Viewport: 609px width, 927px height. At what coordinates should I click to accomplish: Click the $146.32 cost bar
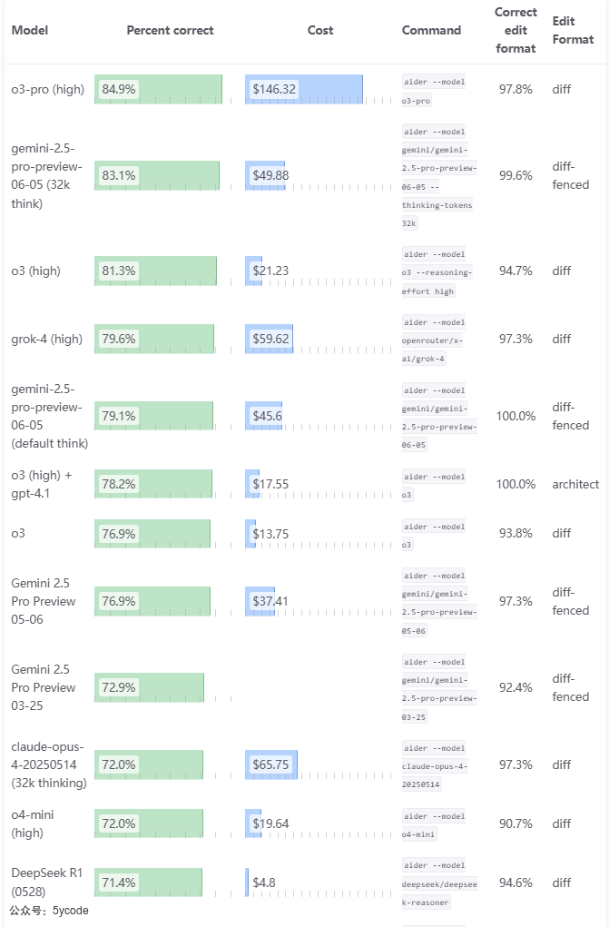pyautogui.click(x=304, y=89)
